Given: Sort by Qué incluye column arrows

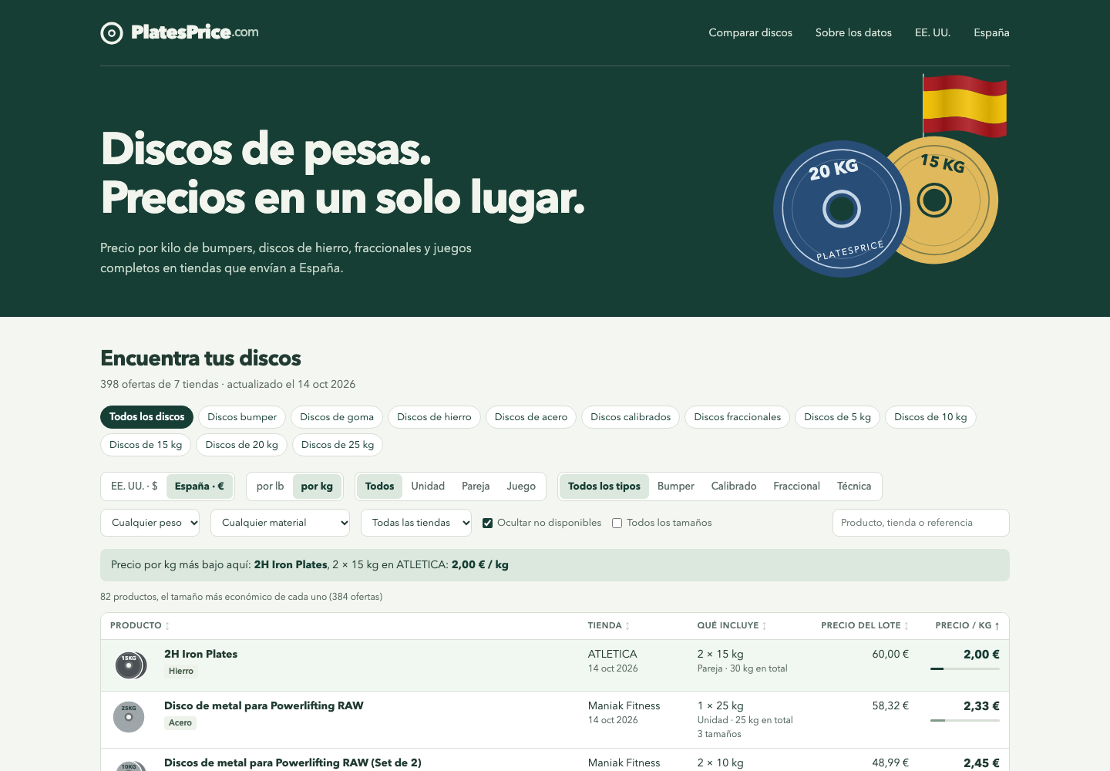Looking at the screenshot, I should [764, 626].
